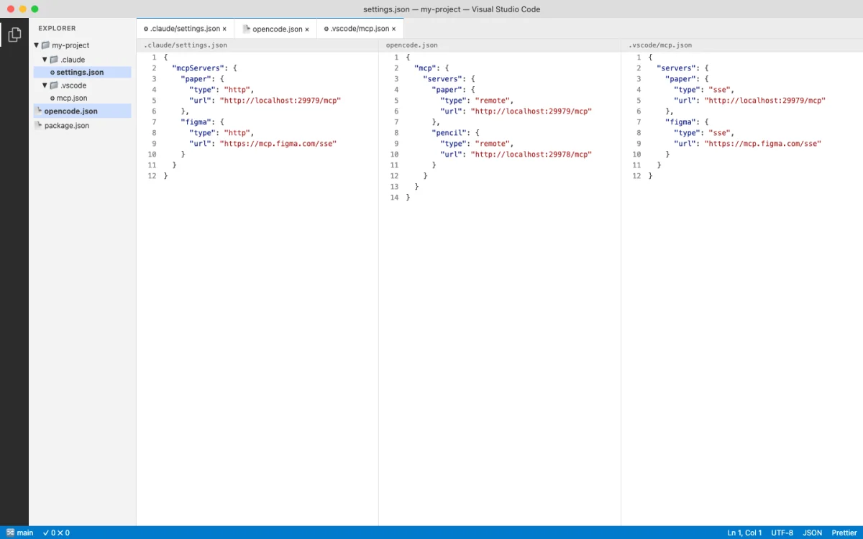Image resolution: width=863 pixels, height=539 pixels.
Task: Change the UTF-8 encoding in status bar
Action: tap(782, 533)
